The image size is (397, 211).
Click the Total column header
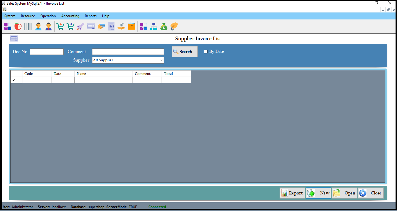pyautogui.click(x=176, y=74)
